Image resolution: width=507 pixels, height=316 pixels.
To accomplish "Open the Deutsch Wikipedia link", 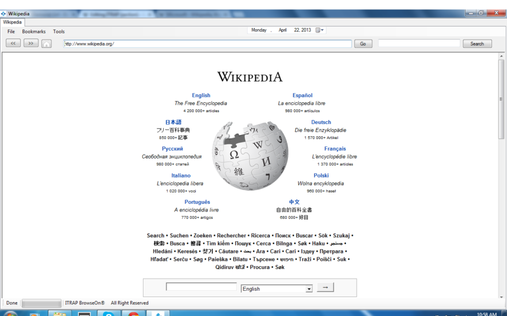I will (x=321, y=122).
